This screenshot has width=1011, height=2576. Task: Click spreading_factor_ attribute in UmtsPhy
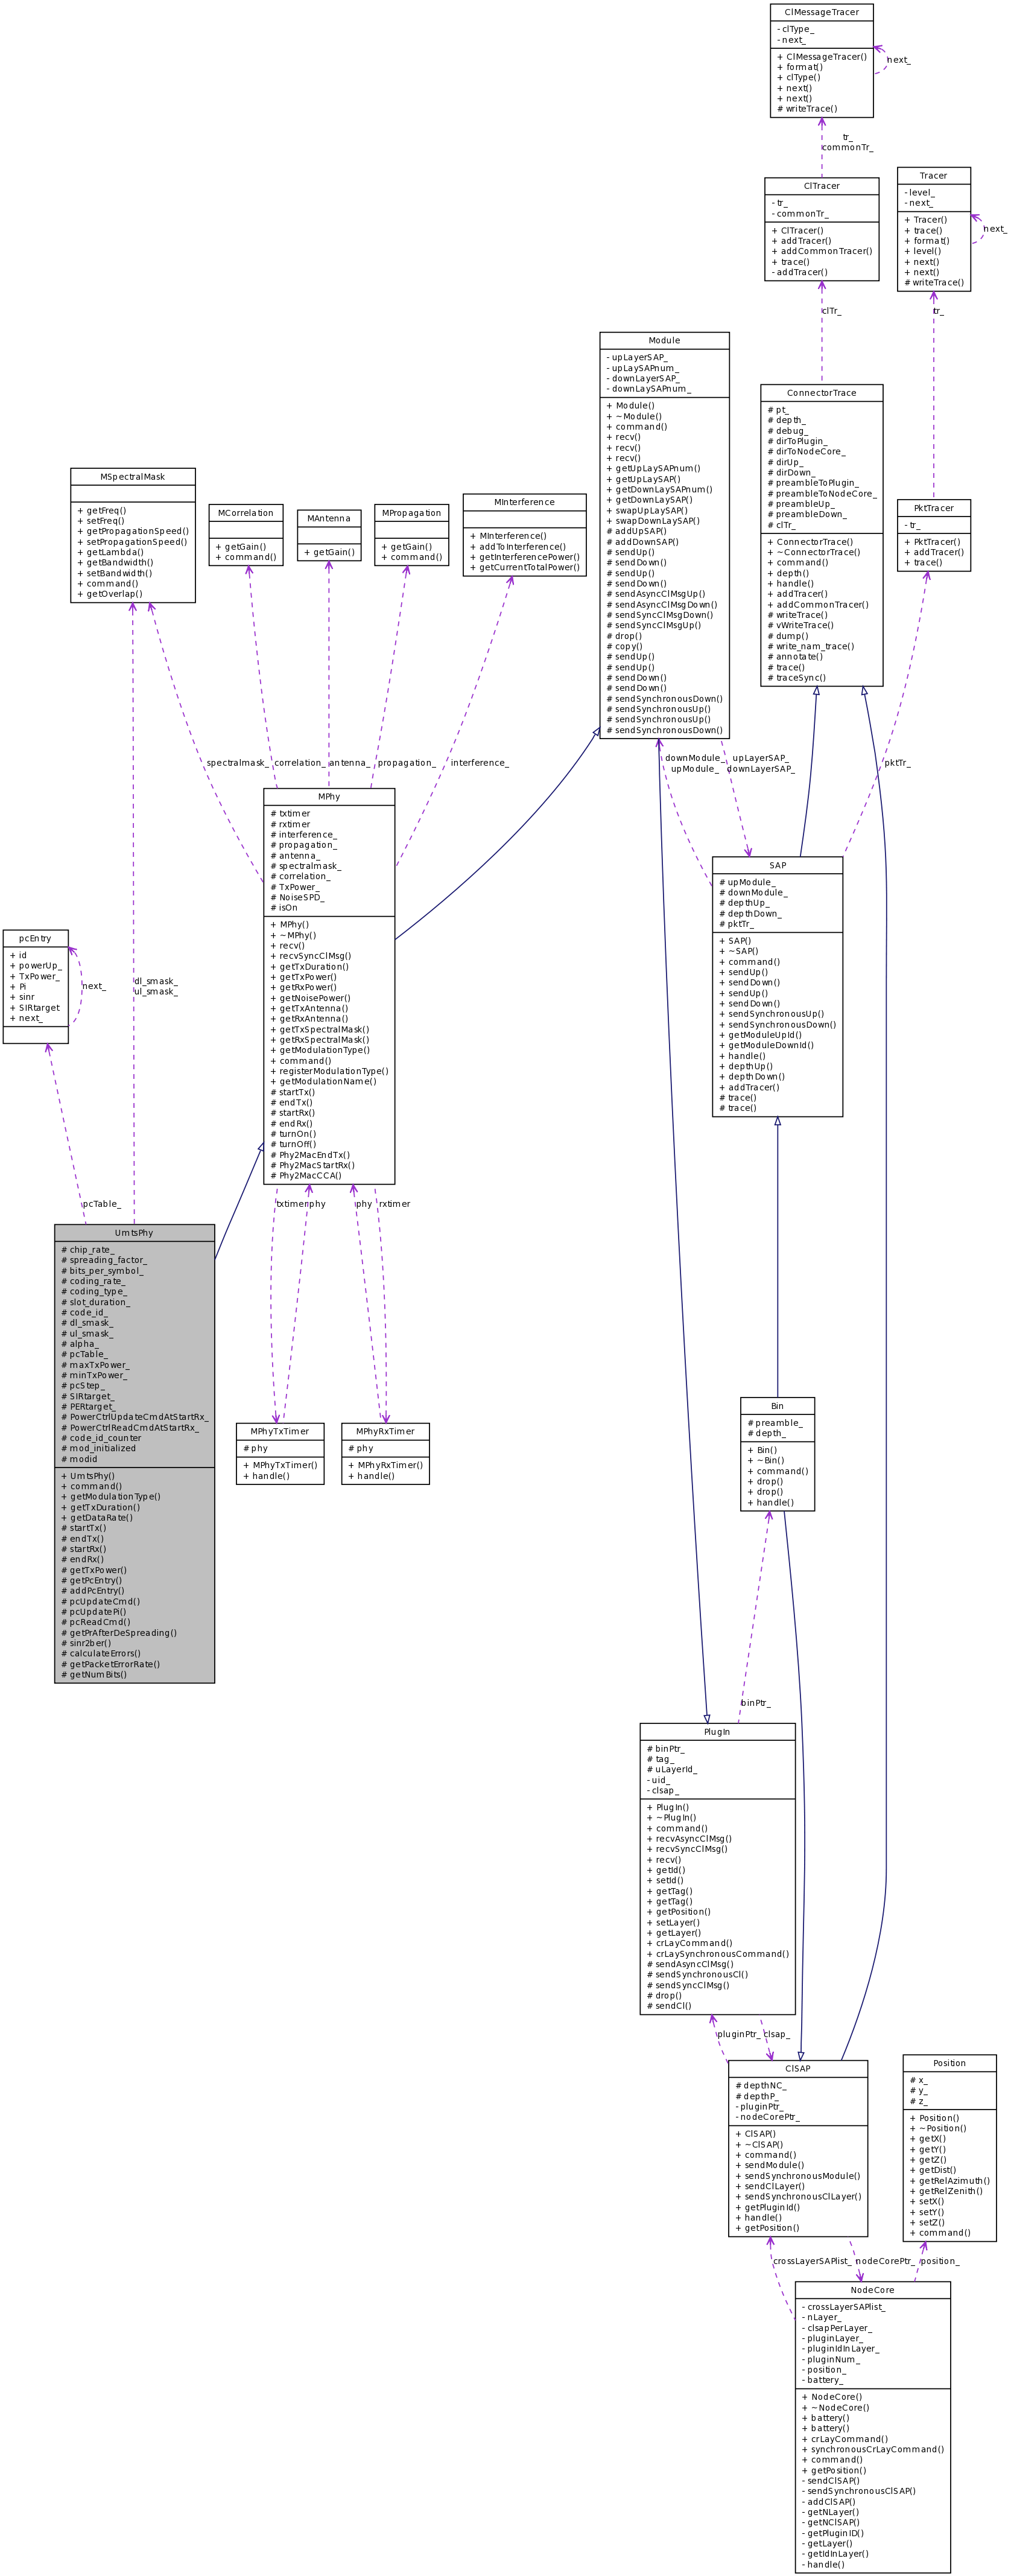pos(104,1260)
